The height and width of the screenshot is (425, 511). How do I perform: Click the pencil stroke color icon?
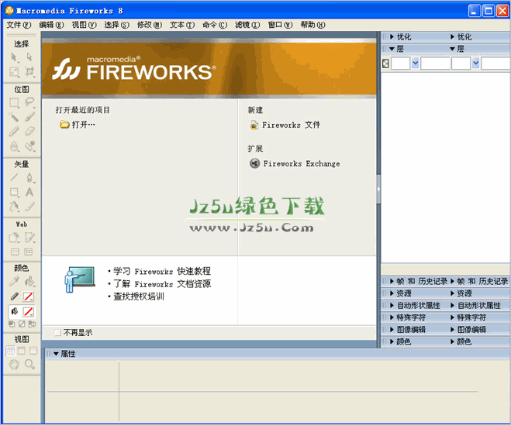14,296
